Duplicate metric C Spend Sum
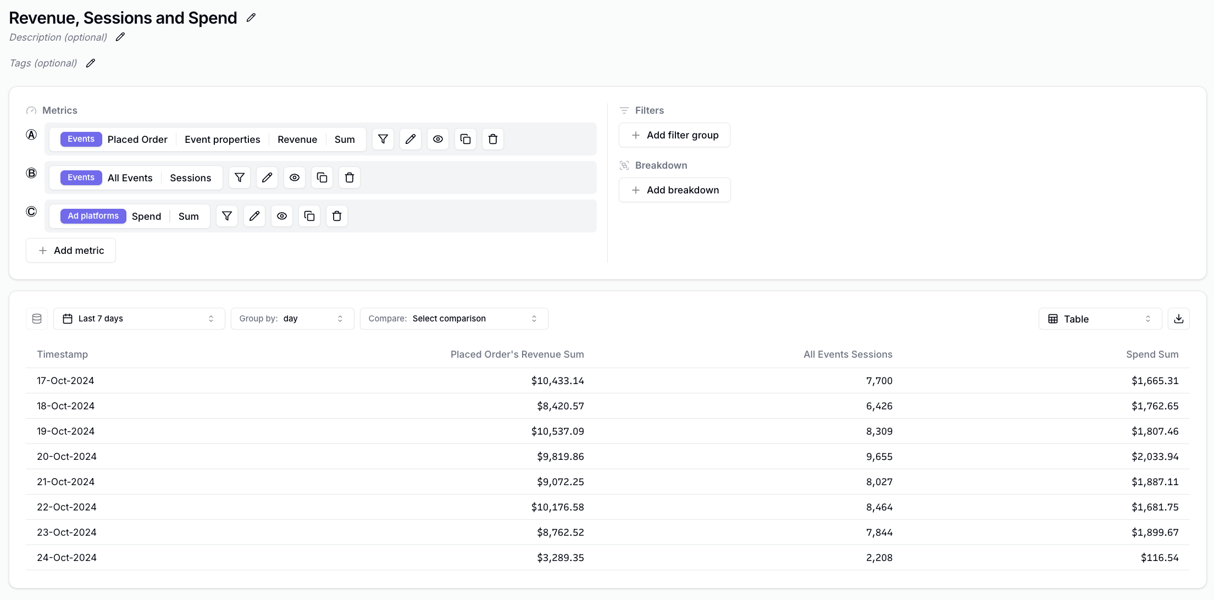 pyautogui.click(x=309, y=216)
